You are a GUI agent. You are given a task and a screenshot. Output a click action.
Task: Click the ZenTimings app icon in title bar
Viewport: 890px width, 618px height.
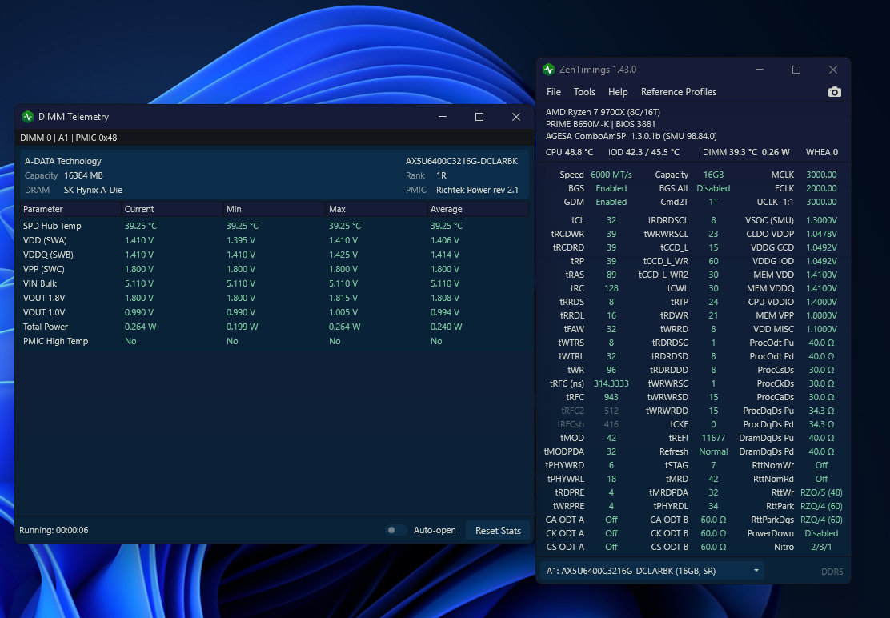(x=548, y=69)
